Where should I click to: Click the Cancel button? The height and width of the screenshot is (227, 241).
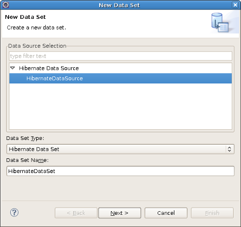[x=166, y=213]
